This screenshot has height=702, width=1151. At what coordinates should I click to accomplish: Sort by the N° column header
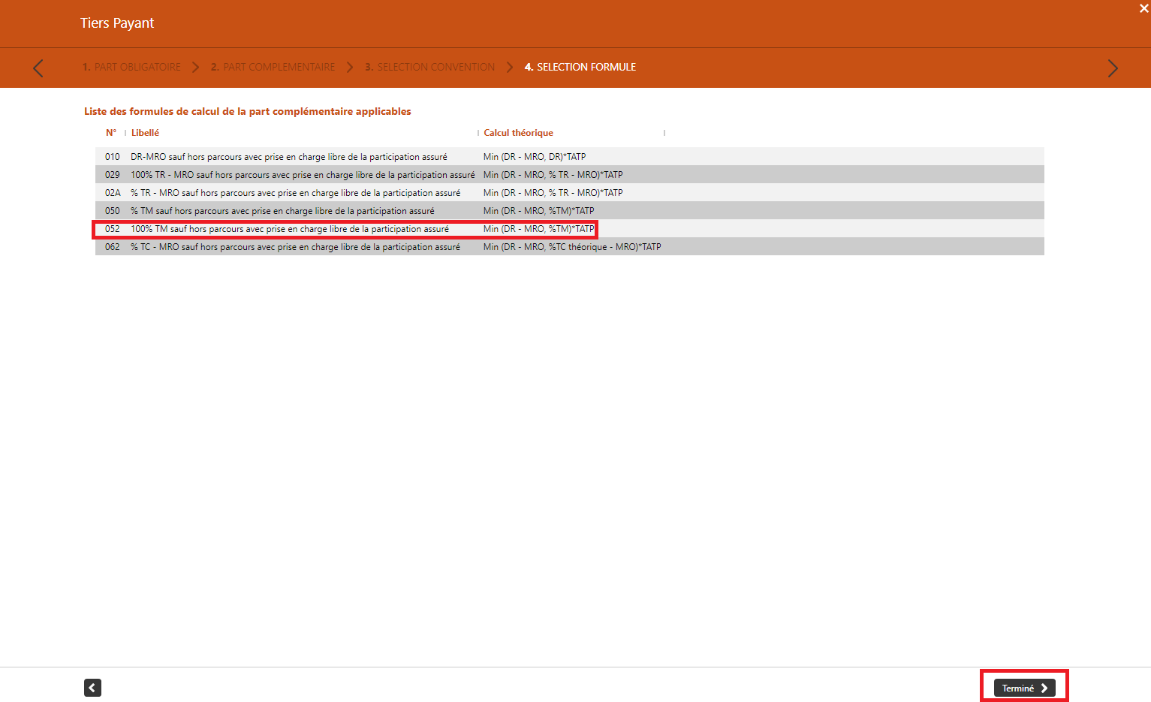tap(111, 133)
